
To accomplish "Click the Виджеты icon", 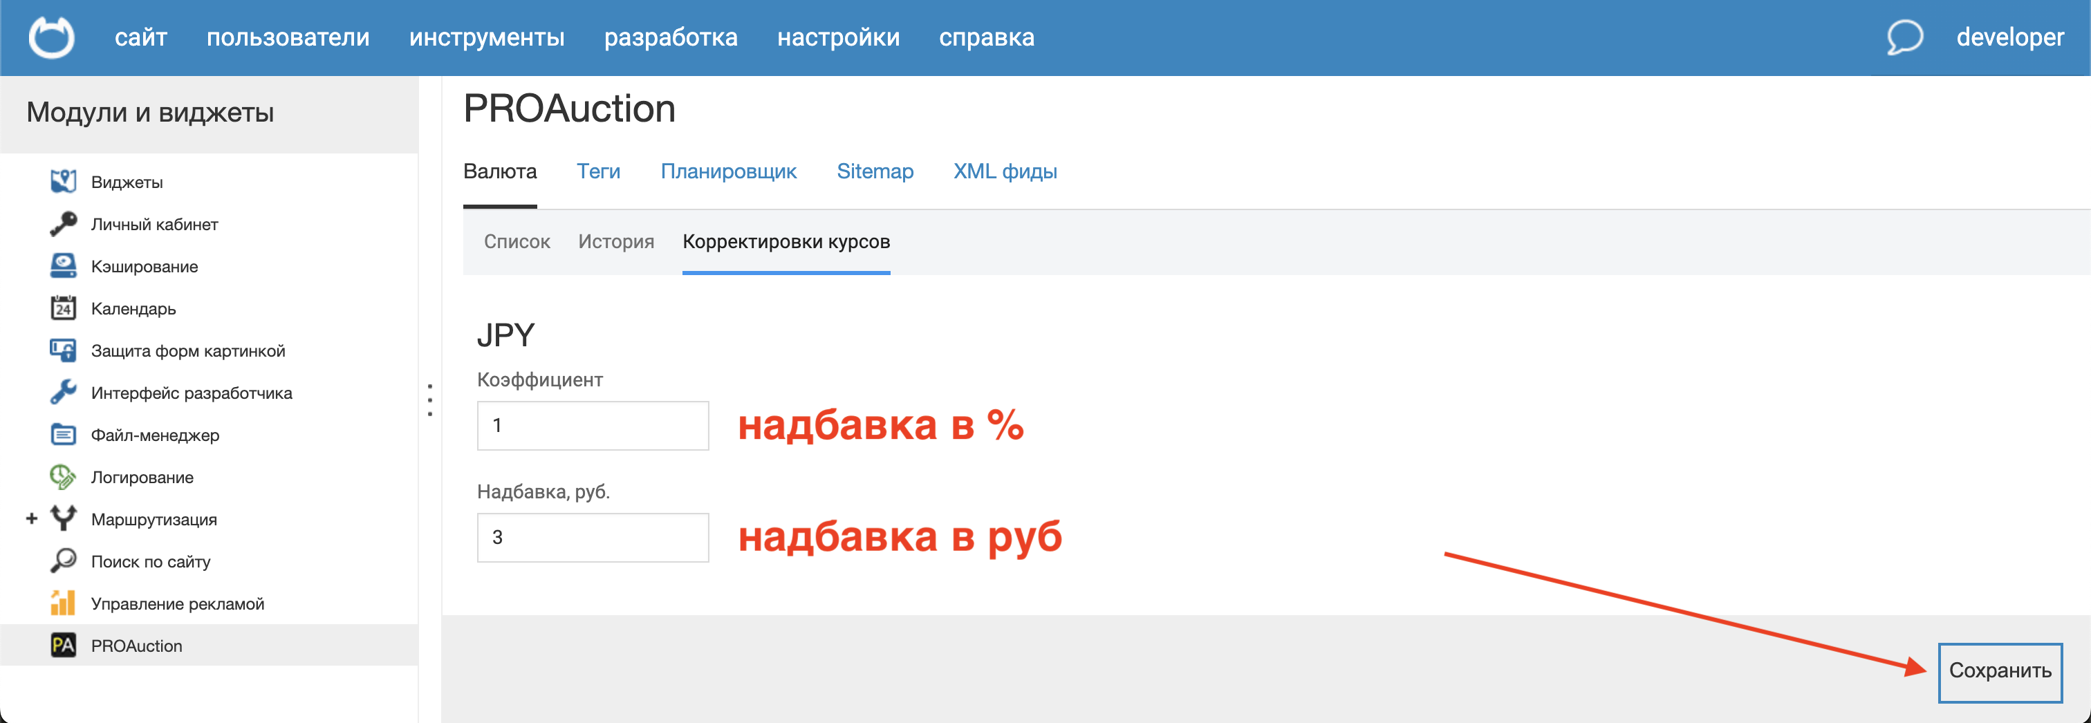I will [64, 182].
